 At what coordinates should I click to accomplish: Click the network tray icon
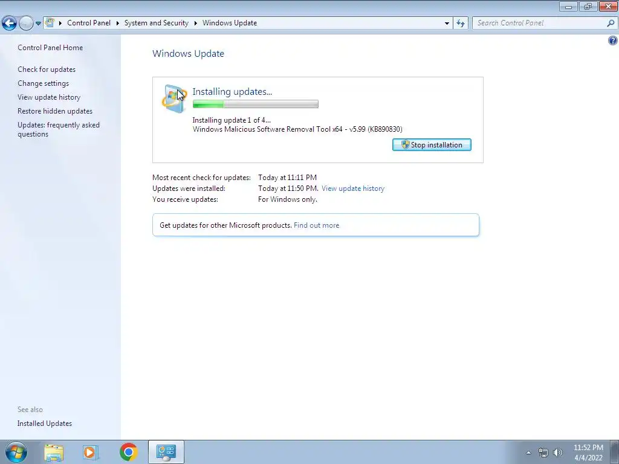pos(543,453)
